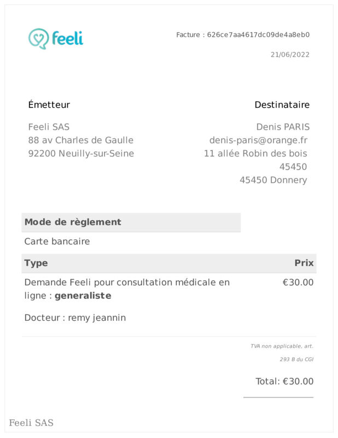Click the Feeli SAS issuer name
This screenshot has height=438, width=338.
pyautogui.click(x=49, y=127)
